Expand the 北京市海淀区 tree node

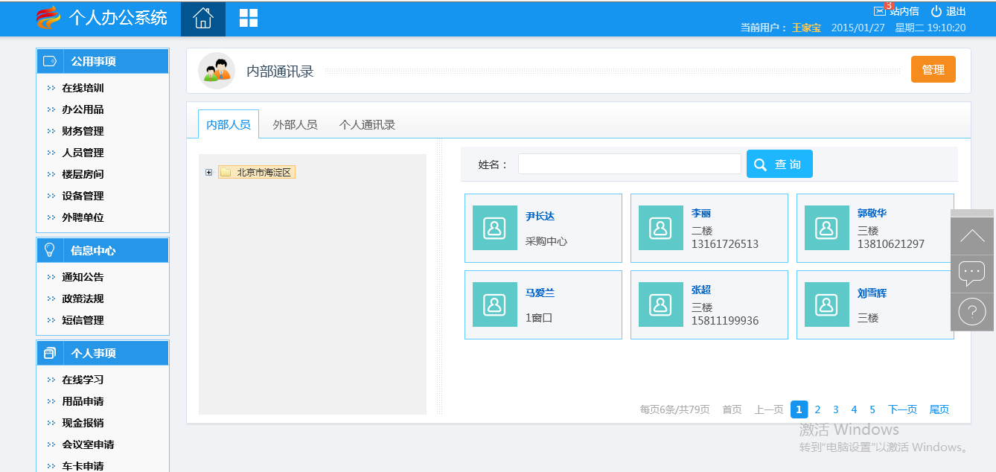(208, 173)
